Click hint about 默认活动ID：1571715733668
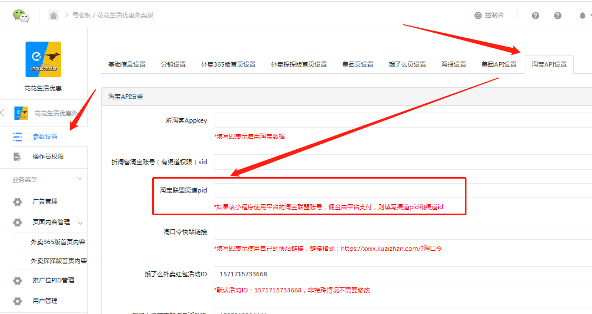The height and width of the screenshot is (314, 592). (292, 290)
